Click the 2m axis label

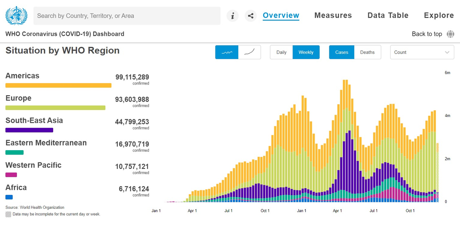click(447, 159)
